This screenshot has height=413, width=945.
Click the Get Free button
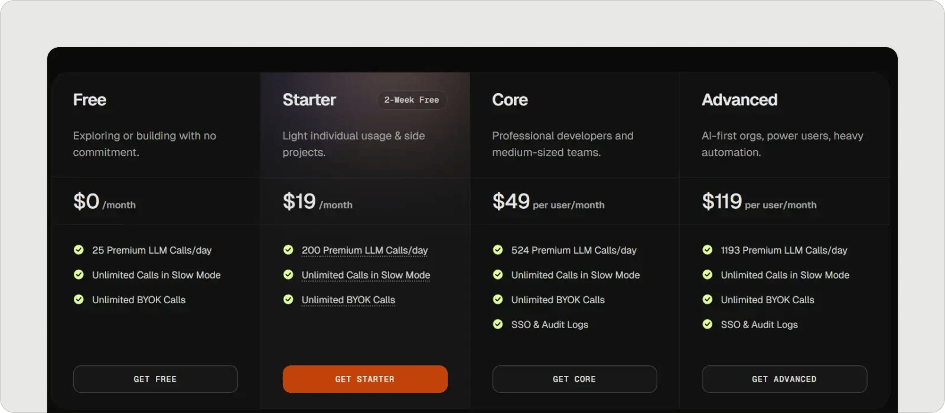[155, 379]
